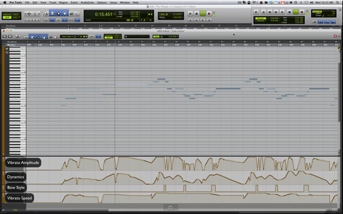Click zoom preset button 5
The height and width of the screenshot is (214, 343).
coord(39,20)
